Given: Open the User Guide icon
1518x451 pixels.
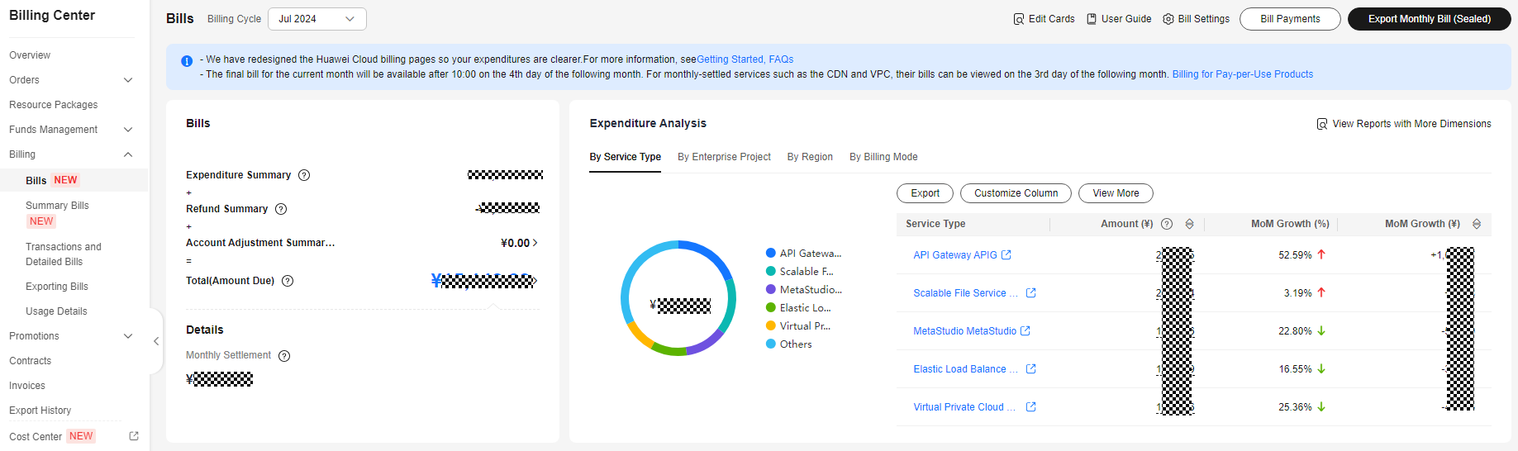Looking at the screenshot, I should coord(1092,19).
